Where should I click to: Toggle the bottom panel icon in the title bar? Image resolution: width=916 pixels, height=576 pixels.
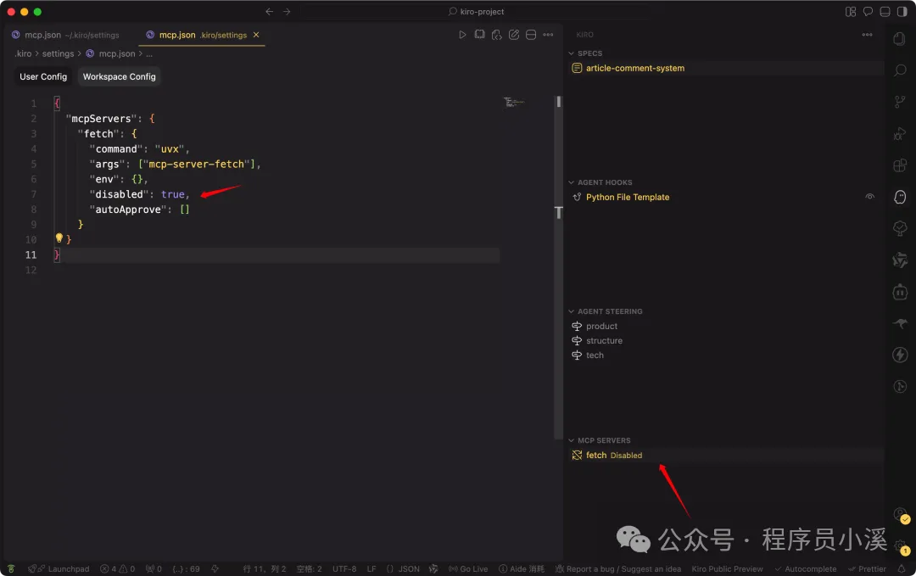tap(885, 12)
